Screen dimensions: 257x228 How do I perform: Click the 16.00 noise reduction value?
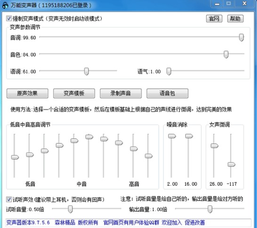click(x=191, y=184)
